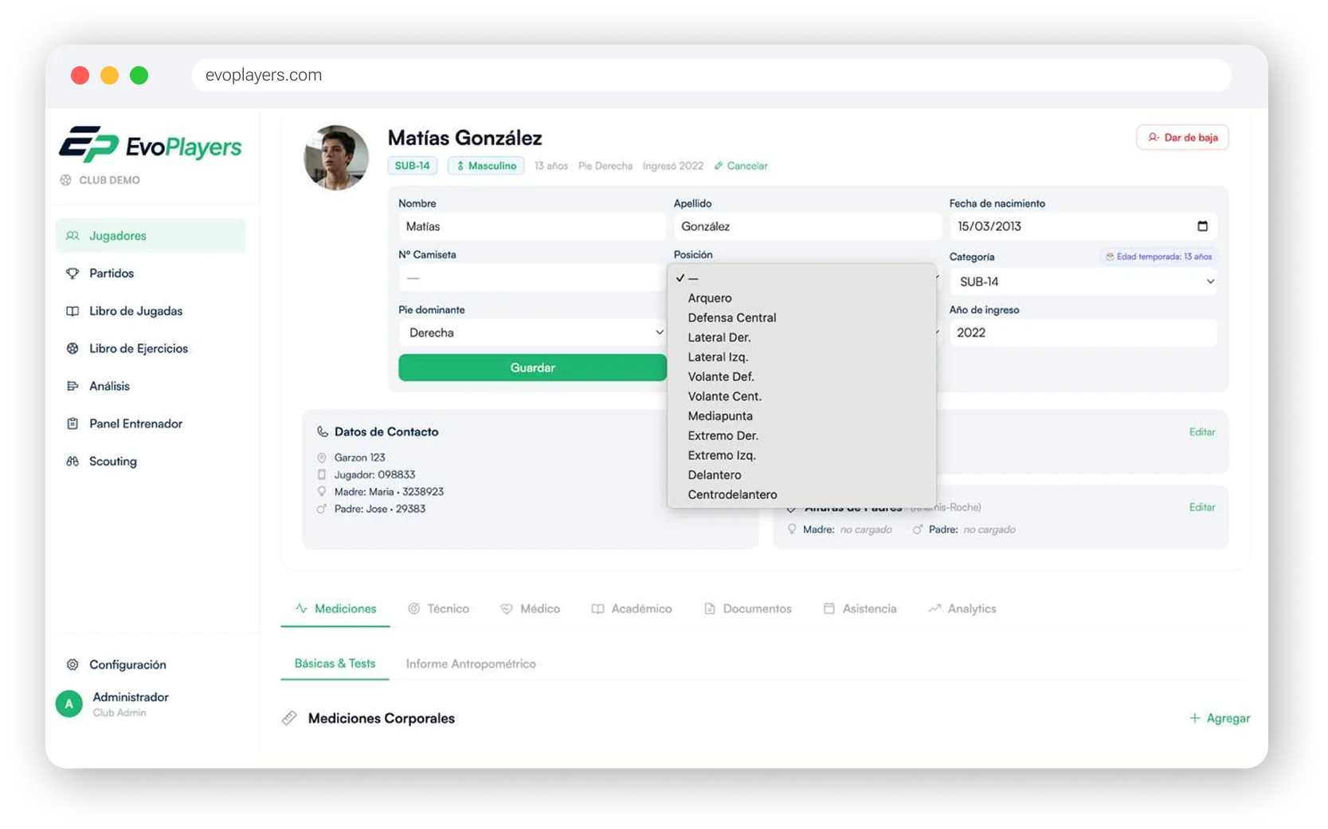This screenshot has width=1328, height=829.
Task: Open the calendar picker for birth date
Action: coord(1202,226)
